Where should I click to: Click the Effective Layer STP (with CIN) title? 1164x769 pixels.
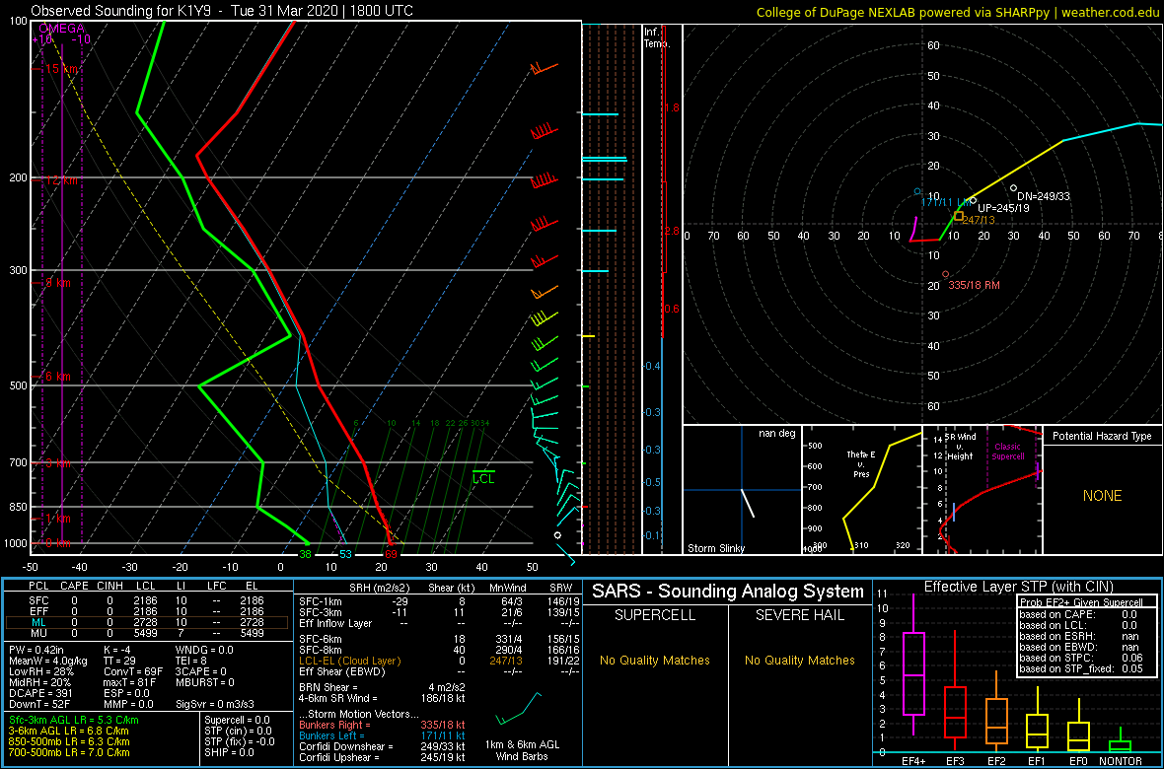(x=1018, y=587)
